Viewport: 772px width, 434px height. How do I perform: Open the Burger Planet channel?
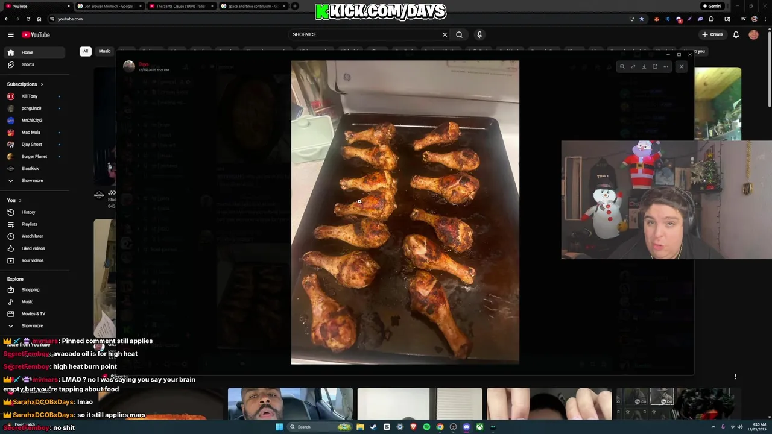[x=34, y=157]
